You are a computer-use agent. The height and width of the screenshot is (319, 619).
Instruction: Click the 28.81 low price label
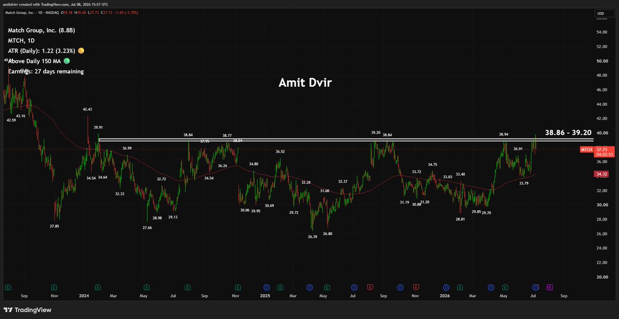pyautogui.click(x=461, y=219)
